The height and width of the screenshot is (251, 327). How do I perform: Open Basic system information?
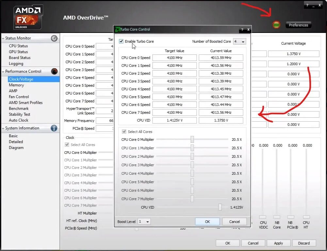13,136
